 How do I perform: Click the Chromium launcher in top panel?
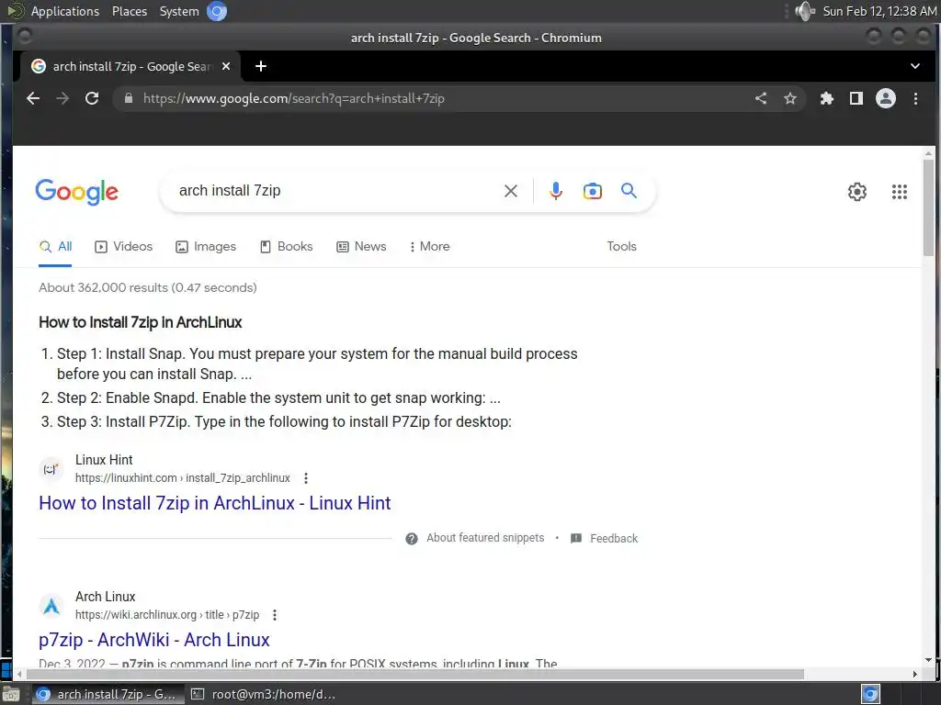point(217,11)
